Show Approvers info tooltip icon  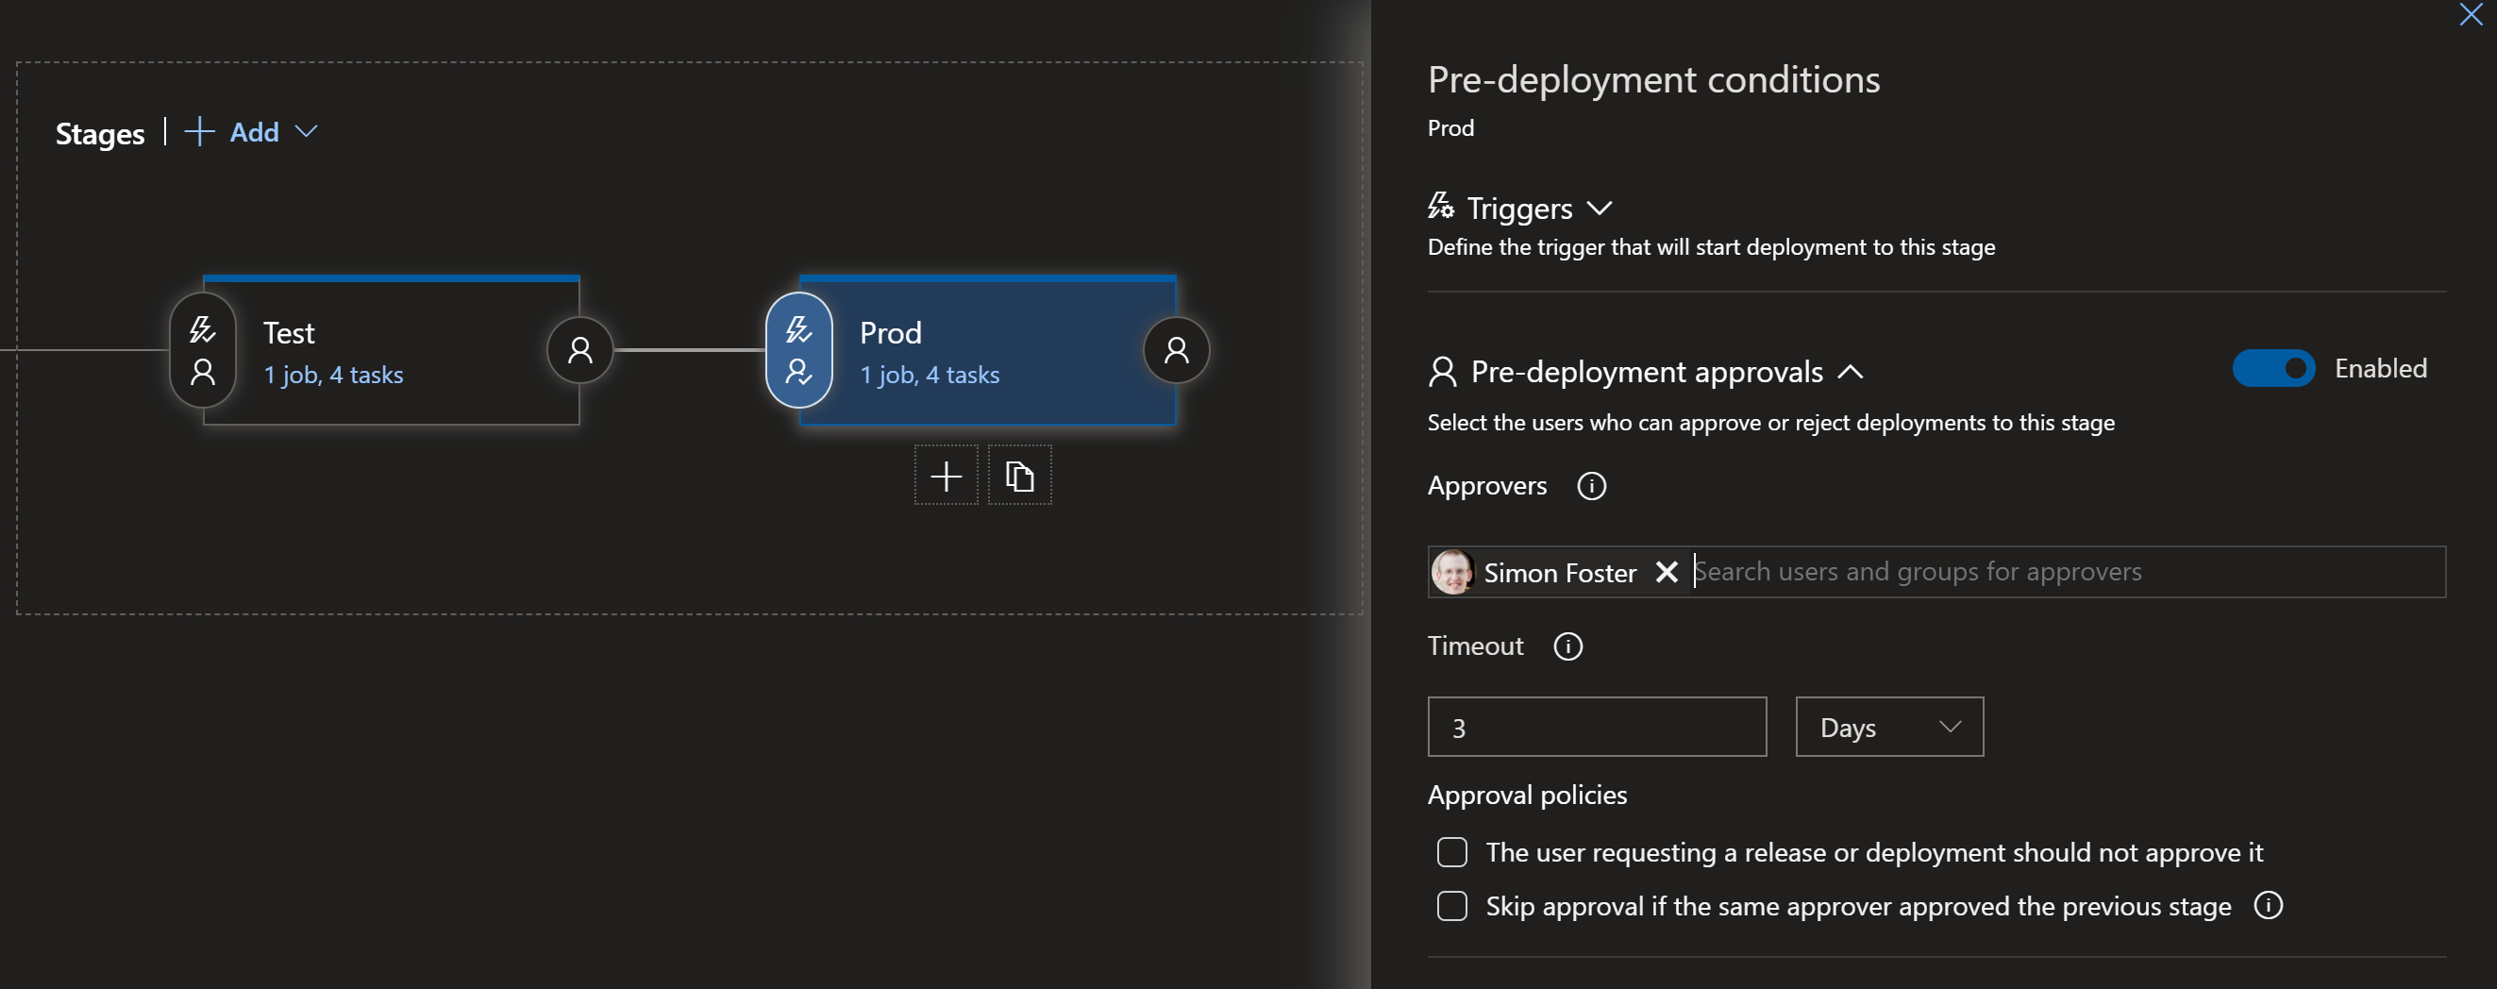(x=1591, y=486)
